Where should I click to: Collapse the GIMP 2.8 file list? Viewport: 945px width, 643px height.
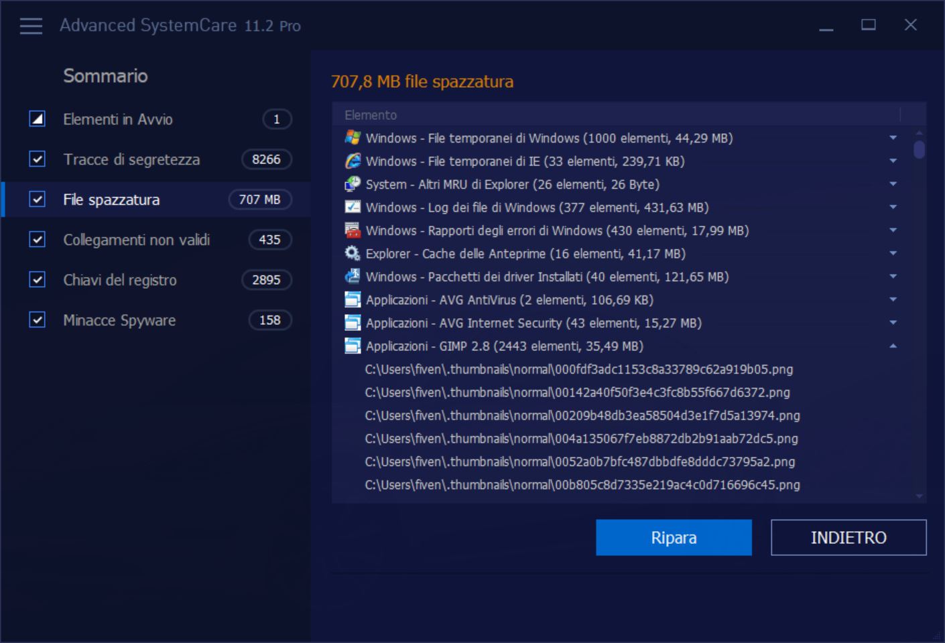coord(893,346)
